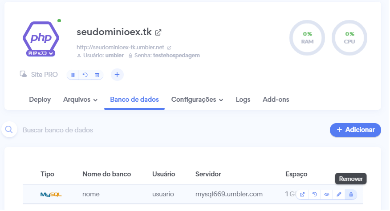Screen dimensions: 390x211
Task: Select the usuario cell in the row
Action: pyautogui.click(x=163, y=194)
